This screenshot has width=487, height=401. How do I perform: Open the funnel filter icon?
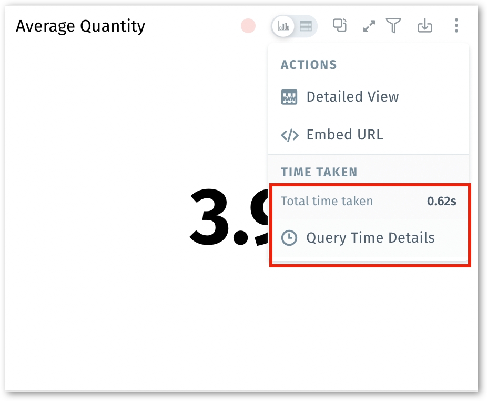393,25
